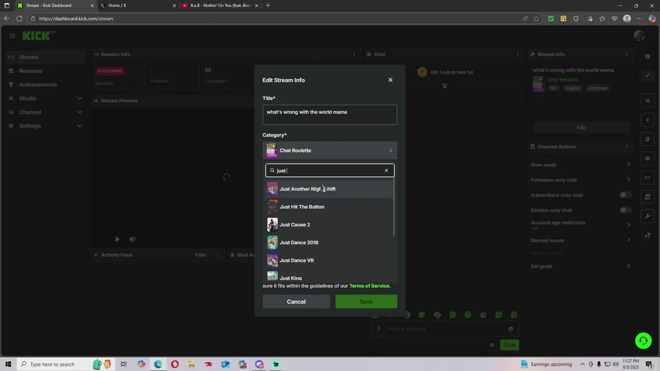660x371 pixels.
Task: Click the Kick logo
Action: click(x=39, y=36)
